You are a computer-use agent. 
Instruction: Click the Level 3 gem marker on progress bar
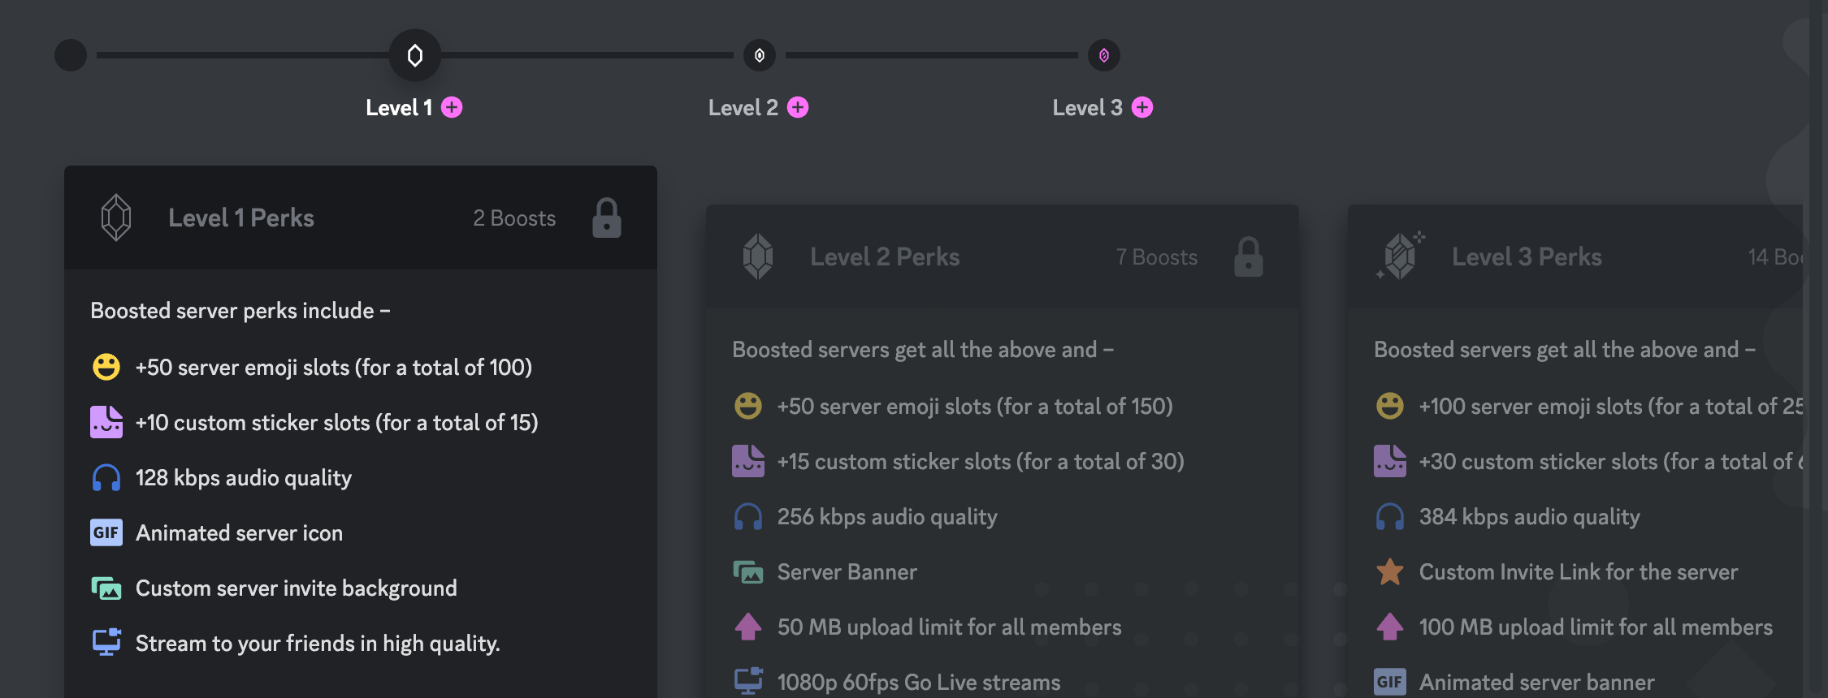click(x=1104, y=55)
